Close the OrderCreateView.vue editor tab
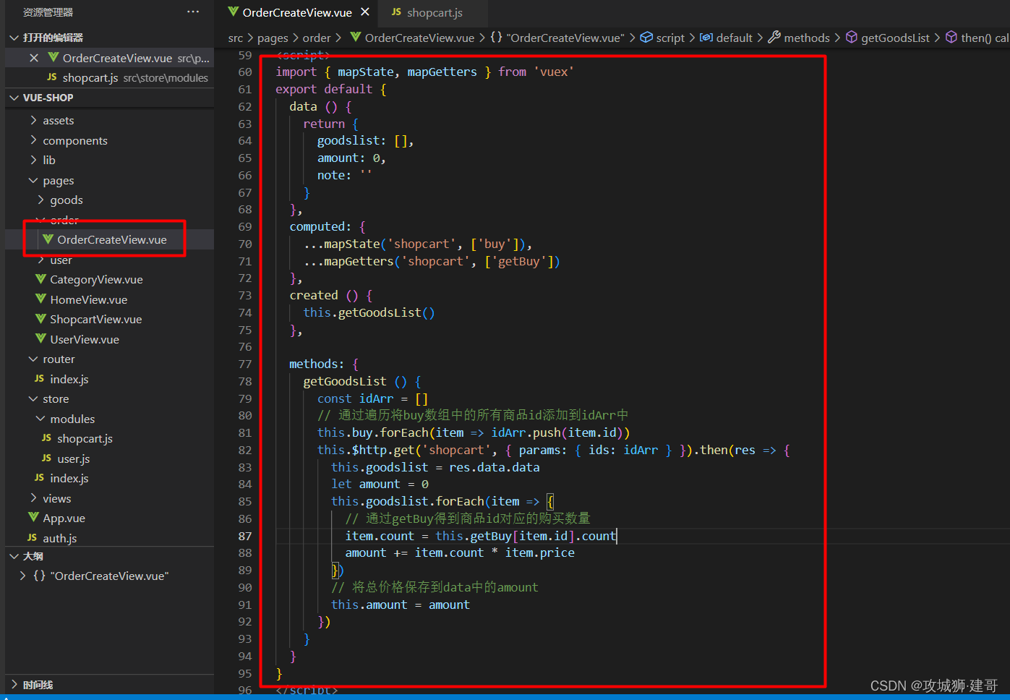 coord(365,12)
